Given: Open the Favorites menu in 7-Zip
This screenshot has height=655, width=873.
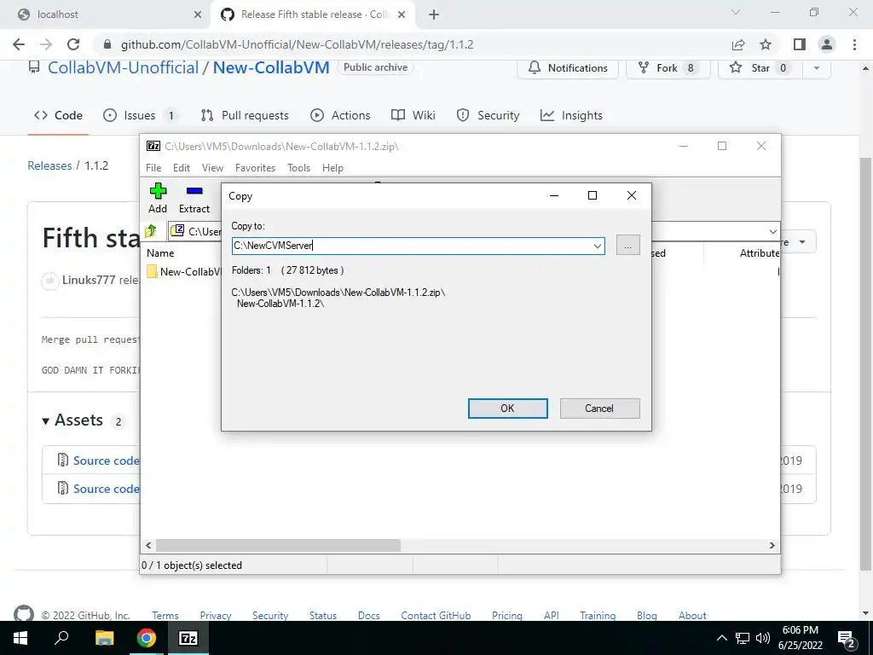Looking at the screenshot, I should (x=255, y=168).
